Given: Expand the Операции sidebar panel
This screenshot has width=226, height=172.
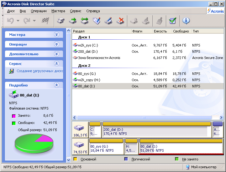Looking at the screenshot, I should (57, 44).
